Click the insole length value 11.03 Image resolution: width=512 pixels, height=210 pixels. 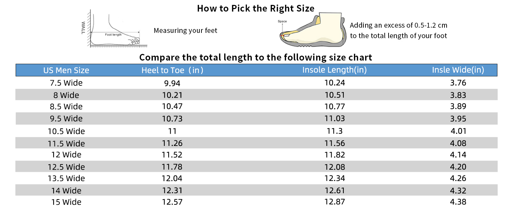pos(335,119)
